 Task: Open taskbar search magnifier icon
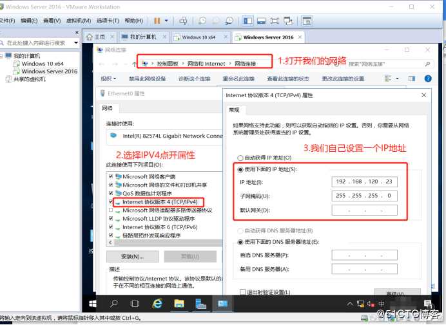click(x=114, y=304)
